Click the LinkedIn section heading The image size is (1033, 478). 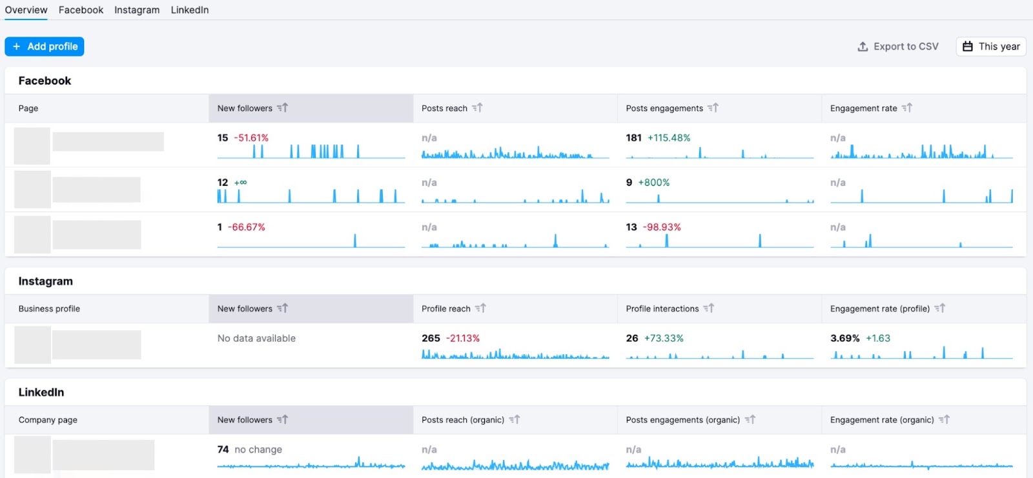click(41, 392)
